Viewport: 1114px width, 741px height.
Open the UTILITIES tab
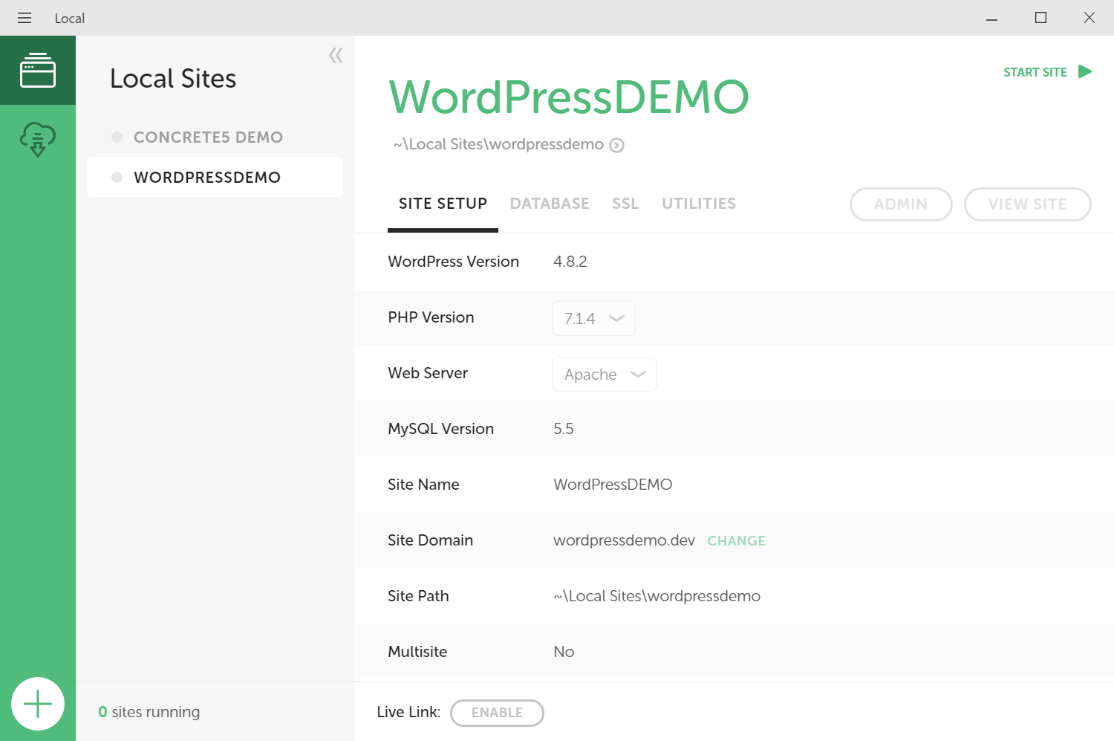tap(698, 203)
